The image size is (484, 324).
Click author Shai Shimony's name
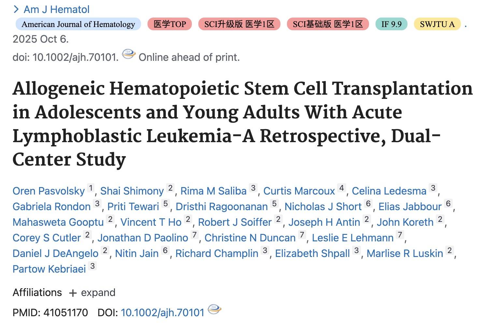[132, 191]
